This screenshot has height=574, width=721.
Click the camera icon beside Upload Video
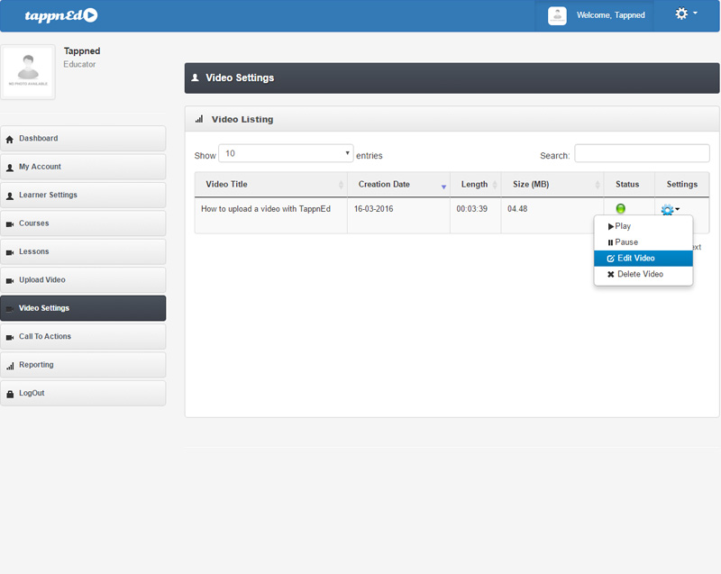coord(10,280)
